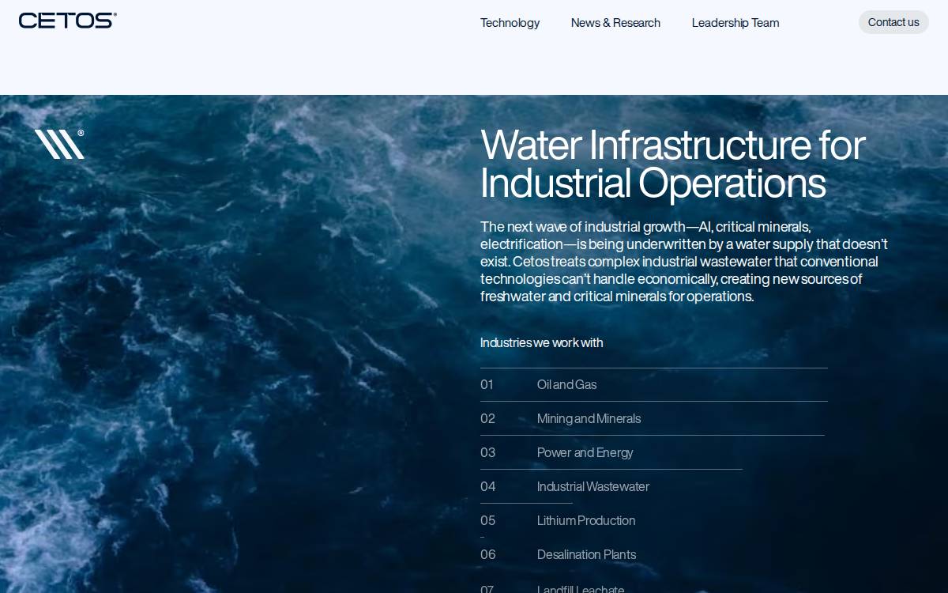Open the News & Research page
Image resolution: width=948 pixels, height=593 pixels.
(x=615, y=23)
